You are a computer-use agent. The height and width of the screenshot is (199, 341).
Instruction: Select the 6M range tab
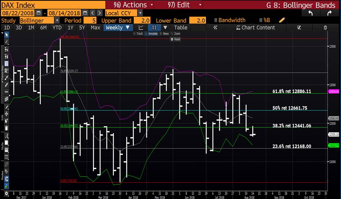43,27
